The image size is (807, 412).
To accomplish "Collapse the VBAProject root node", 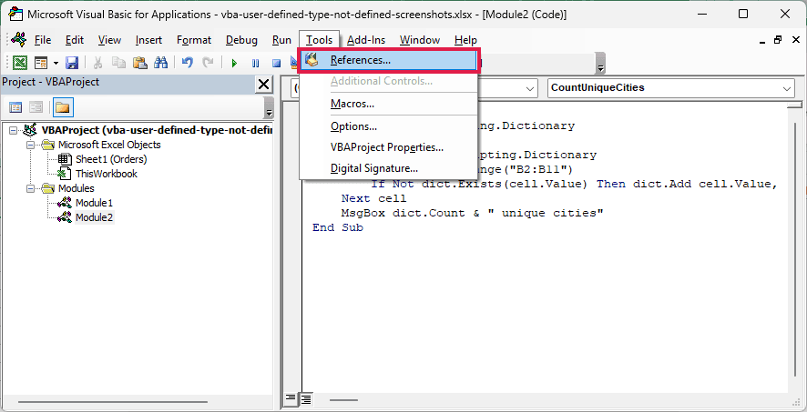I will click(14, 130).
